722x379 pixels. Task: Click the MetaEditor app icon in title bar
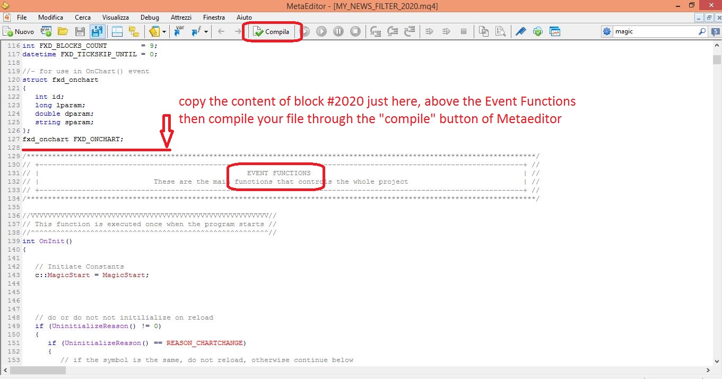point(6,6)
